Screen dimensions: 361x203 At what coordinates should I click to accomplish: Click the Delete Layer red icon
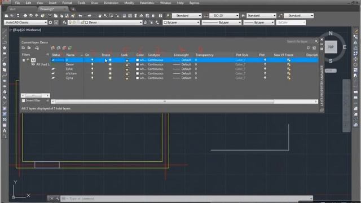pos(64,48)
